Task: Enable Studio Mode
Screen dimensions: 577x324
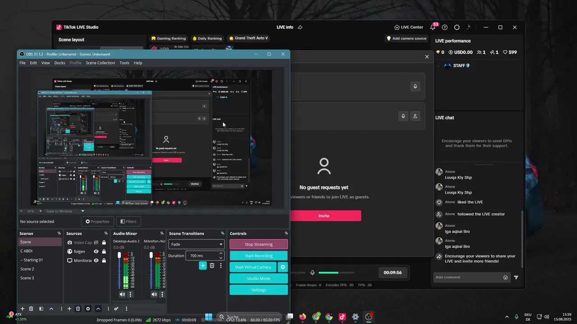Action: click(259, 279)
